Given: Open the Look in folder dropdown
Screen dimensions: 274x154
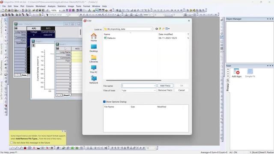Looking at the screenshot, I should click(x=128, y=29).
